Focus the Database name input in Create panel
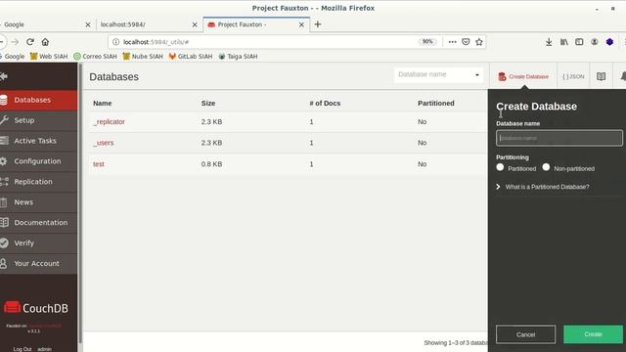Screen dimensions: 626x352 pyautogui.click(x=559, y=138)
